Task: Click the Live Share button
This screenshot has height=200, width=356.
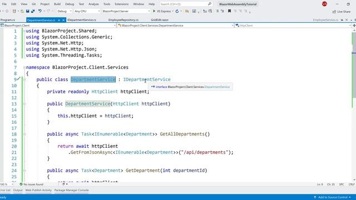Action: click(x=342, y=11)
